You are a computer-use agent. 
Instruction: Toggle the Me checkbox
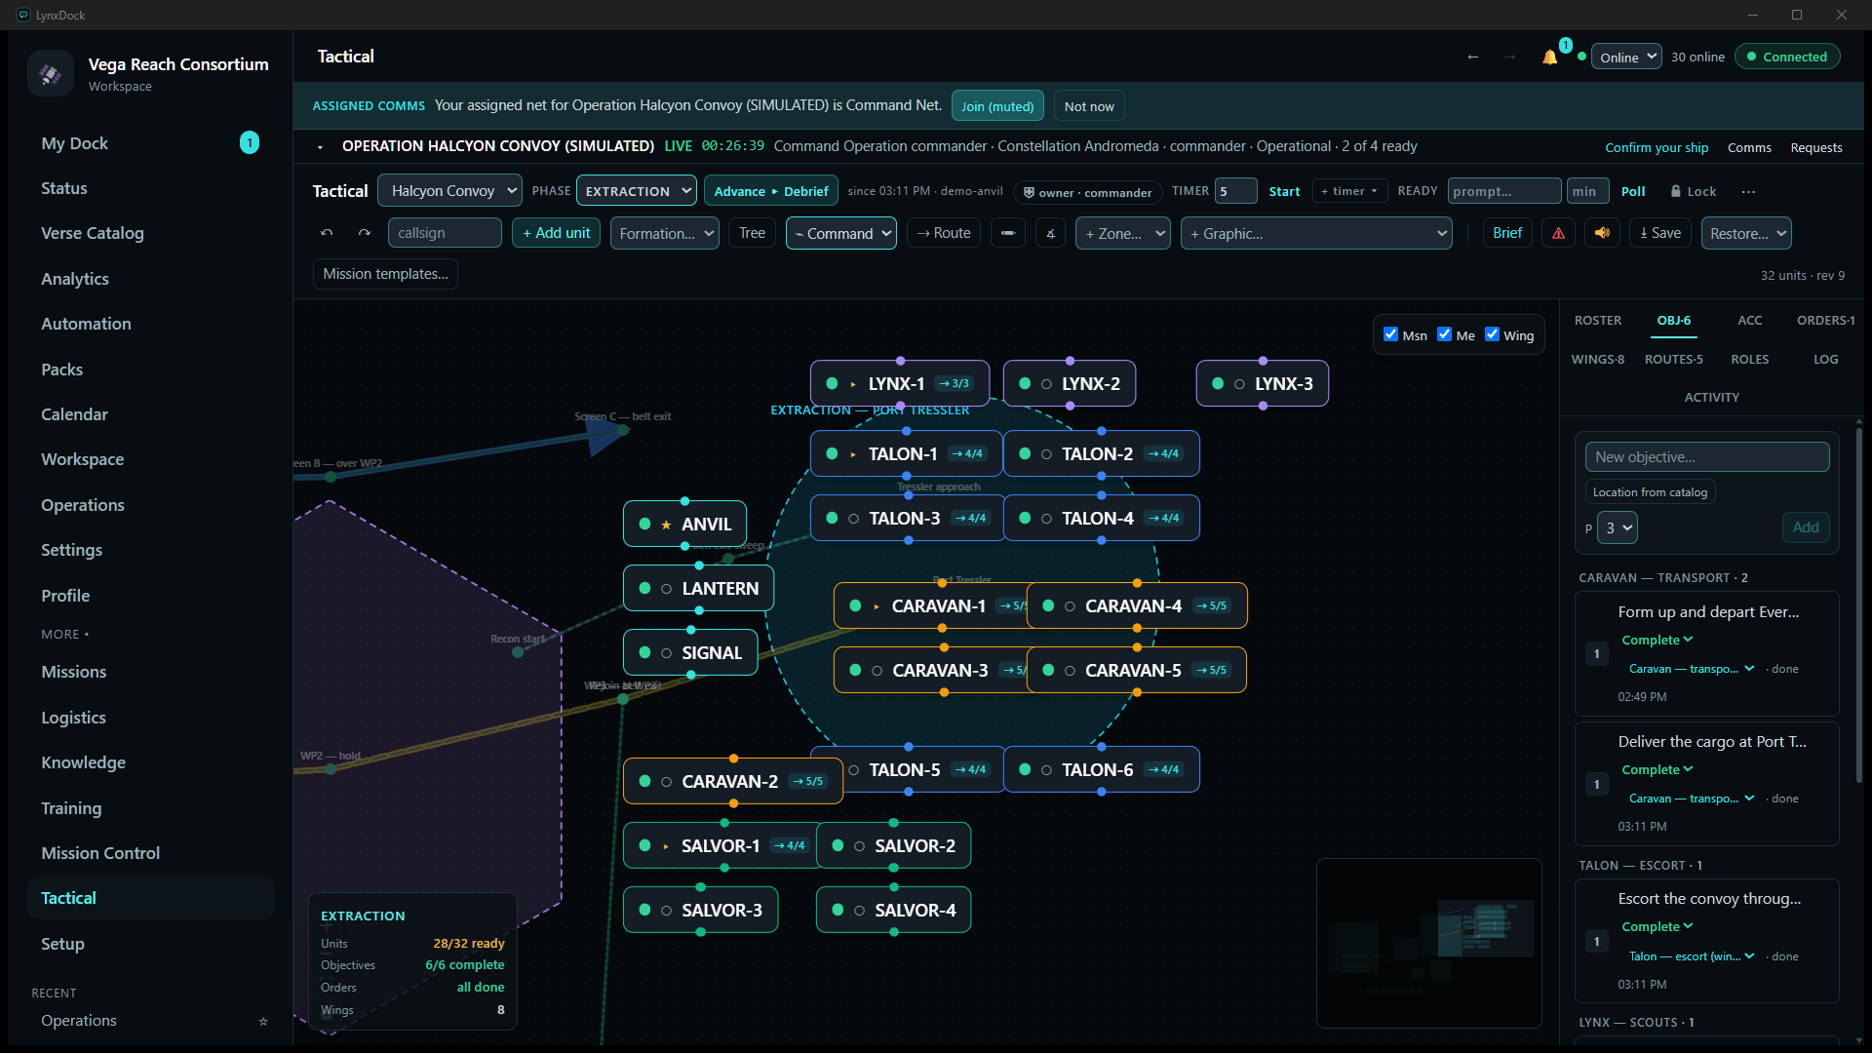point(1445,334)
